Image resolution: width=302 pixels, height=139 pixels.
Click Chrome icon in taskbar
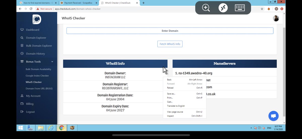pos(61,128)
